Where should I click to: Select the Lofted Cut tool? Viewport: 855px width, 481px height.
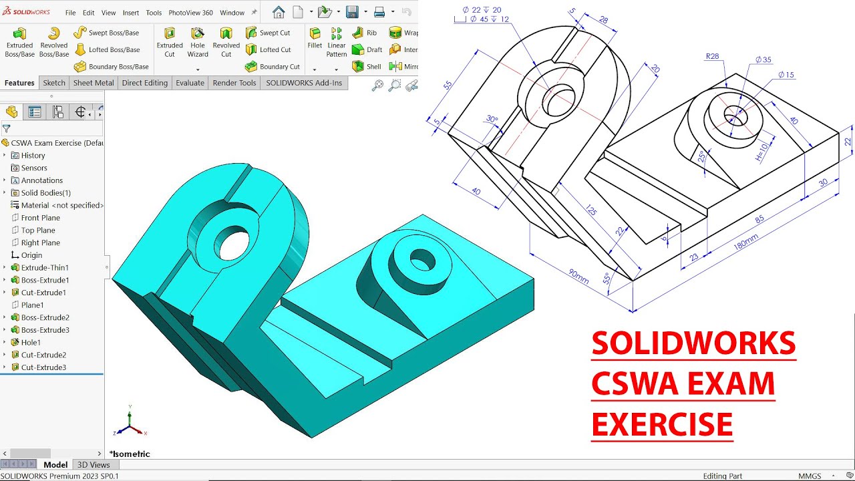click(268, 49)
